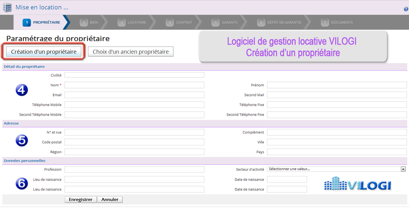Switch to step 3 LOCATAIRE
The width and height of the screenshot is (409, 209).
pos(132,22)
